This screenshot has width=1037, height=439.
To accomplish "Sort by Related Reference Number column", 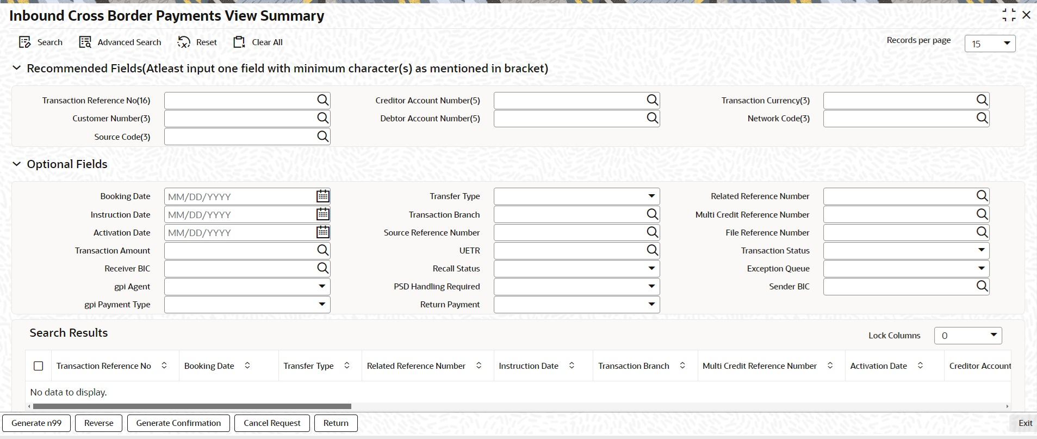I will pyautogui.click(x=479, y=366).
